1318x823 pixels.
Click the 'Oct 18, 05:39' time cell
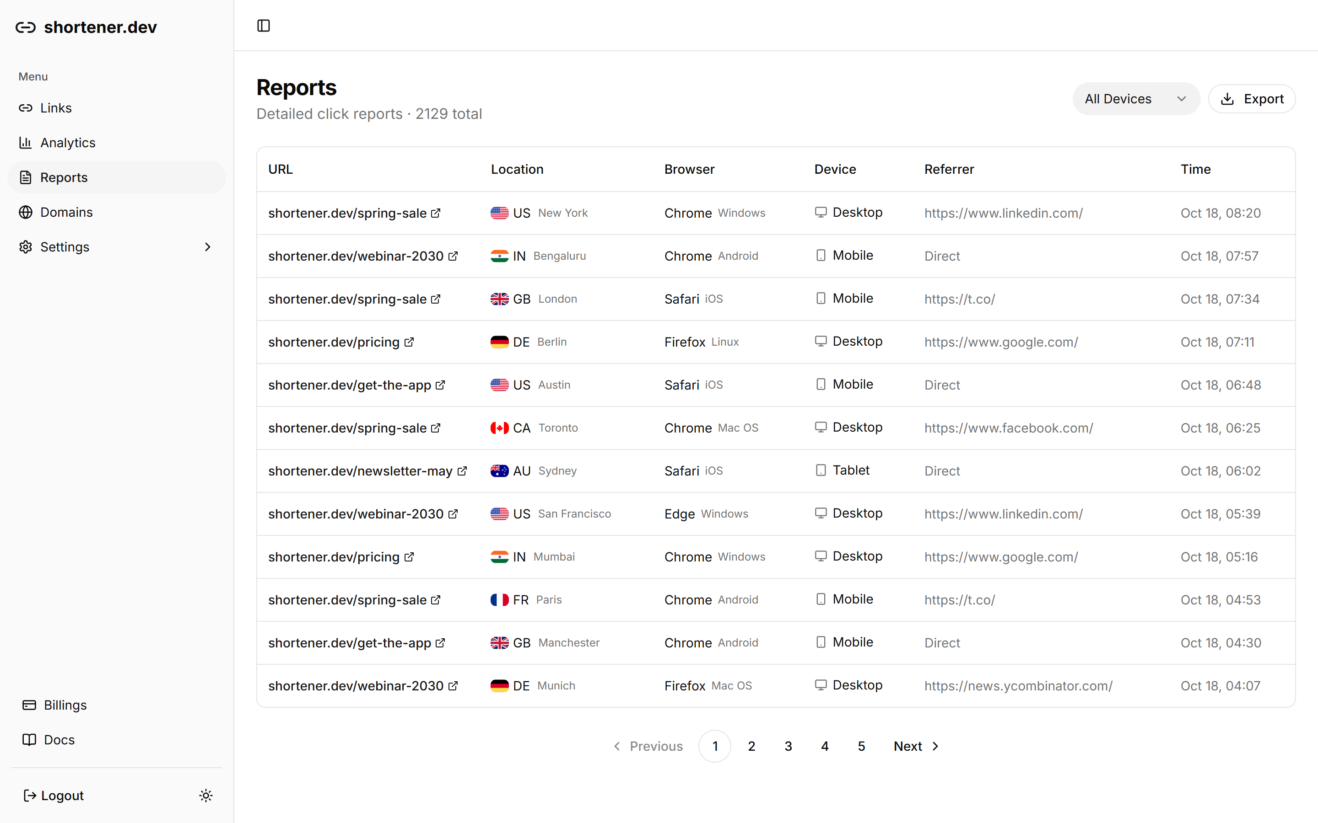(1220, 514)
